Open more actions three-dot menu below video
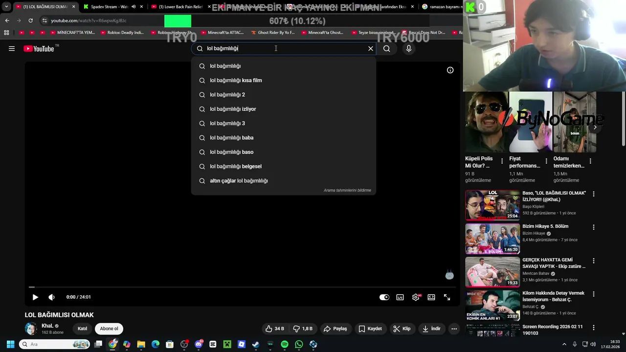Viewport: 626px width, 352px height. 454,329
